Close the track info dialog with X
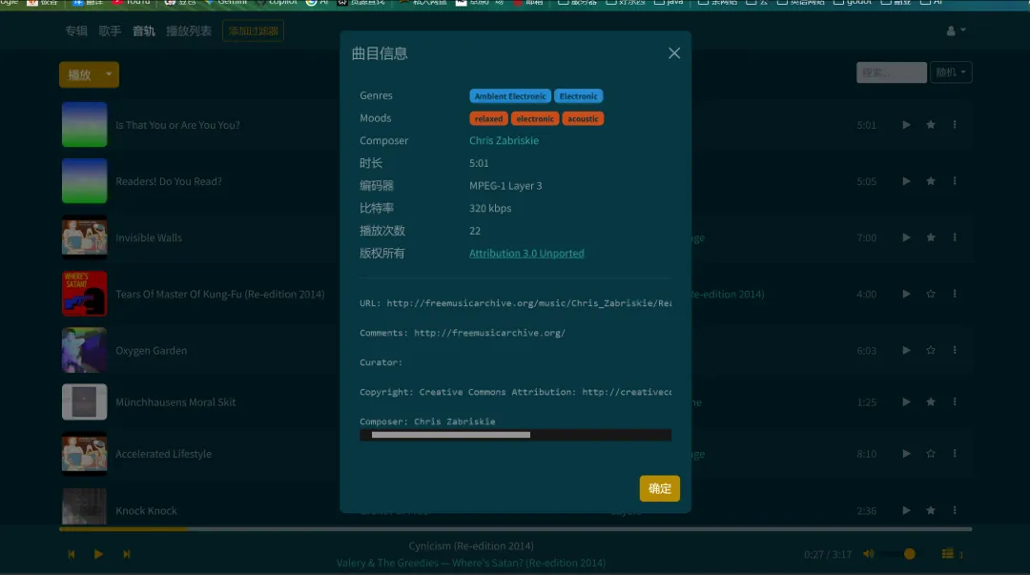Screen dimensions: 1030x575 pyautogui.click(x=674, y=53)
